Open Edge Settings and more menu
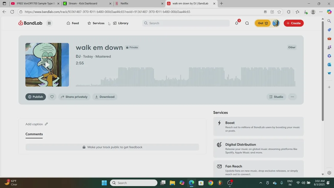This screenshot has height=188, width=334. point(321,12)
